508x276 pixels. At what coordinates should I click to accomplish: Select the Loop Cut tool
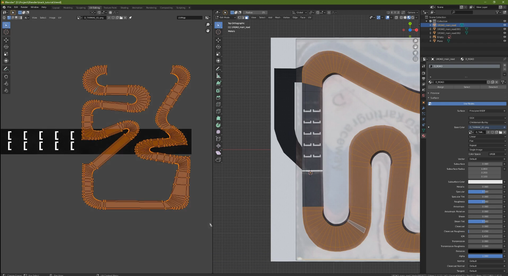point(218,104)
